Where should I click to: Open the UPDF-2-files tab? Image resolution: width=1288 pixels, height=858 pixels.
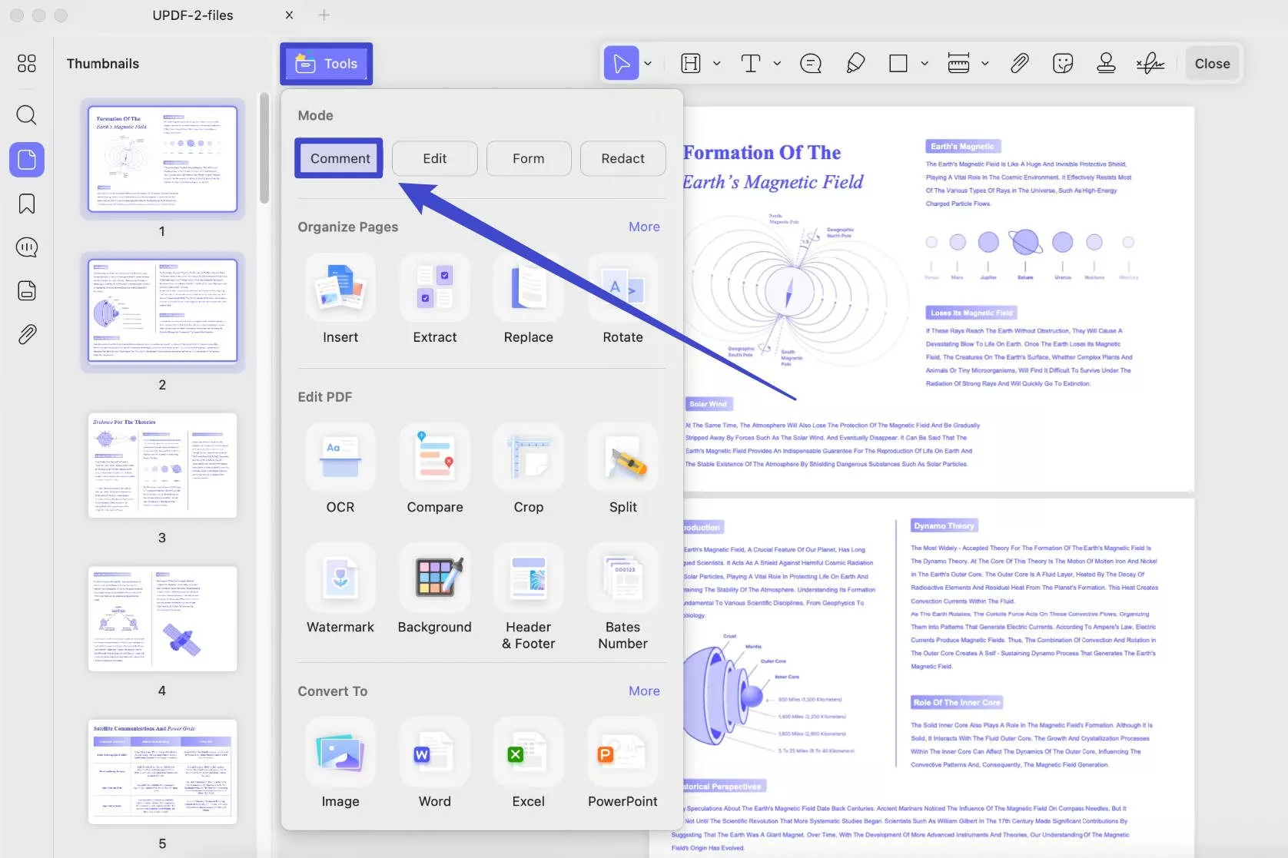[x=193, y=15]
